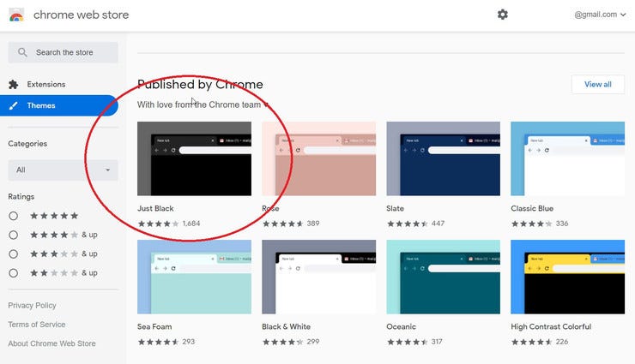
Task: Click the Black & White star rating 299
Action: click(x=291, y=342)
